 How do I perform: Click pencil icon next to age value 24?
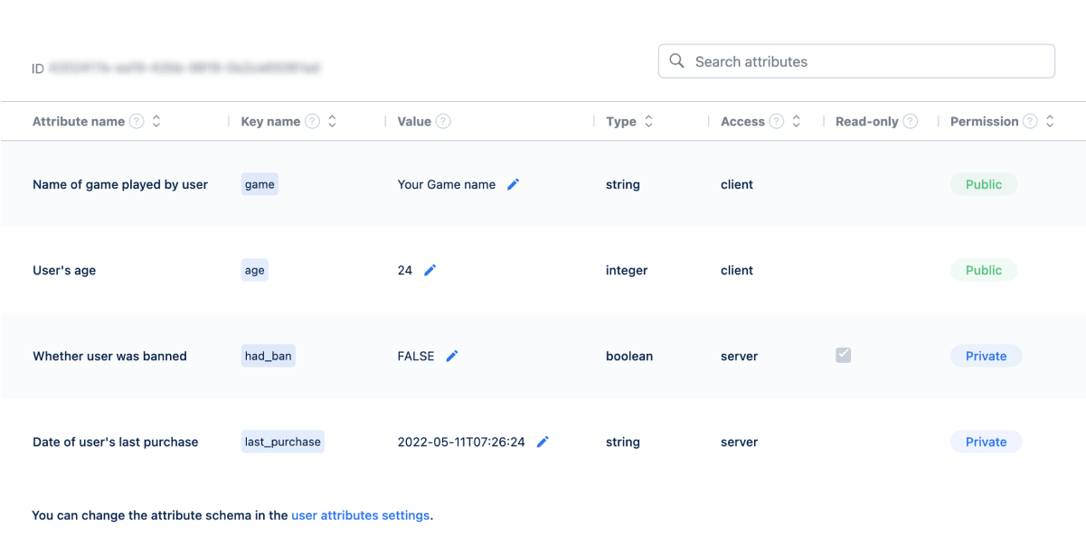[430, 270]
